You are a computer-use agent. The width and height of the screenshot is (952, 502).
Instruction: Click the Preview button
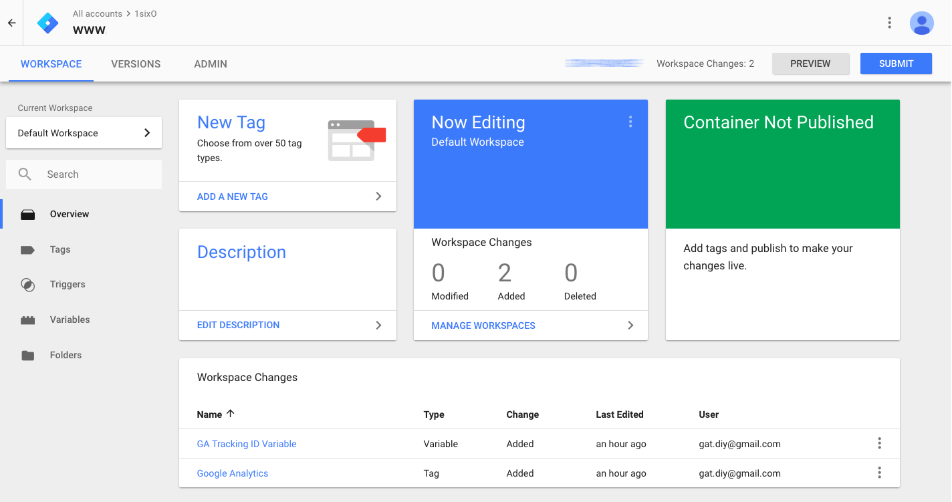(810, 64)
